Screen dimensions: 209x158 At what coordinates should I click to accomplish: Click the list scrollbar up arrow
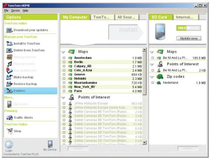pos(144,50)
